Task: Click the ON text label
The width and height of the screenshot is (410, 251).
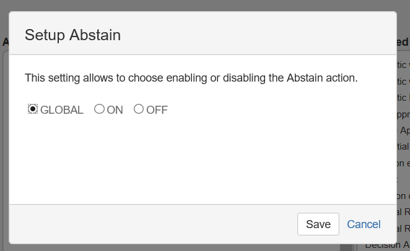Action: (x=115, y=110)
